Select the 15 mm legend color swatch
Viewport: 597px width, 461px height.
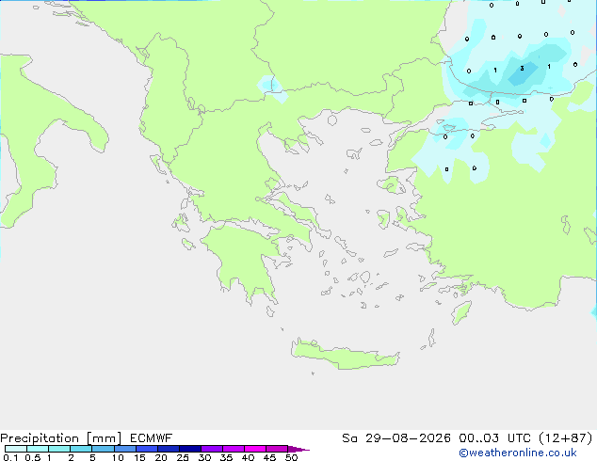[147, 449]
